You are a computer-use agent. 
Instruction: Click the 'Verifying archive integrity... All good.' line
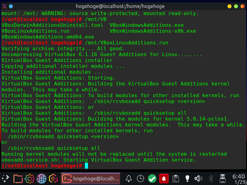coord(63,49)
